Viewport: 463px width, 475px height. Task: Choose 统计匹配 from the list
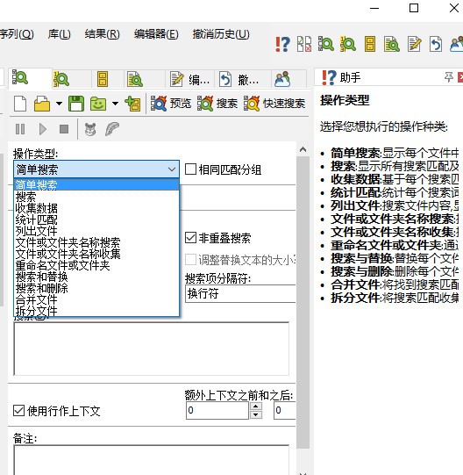coord(96,220)
